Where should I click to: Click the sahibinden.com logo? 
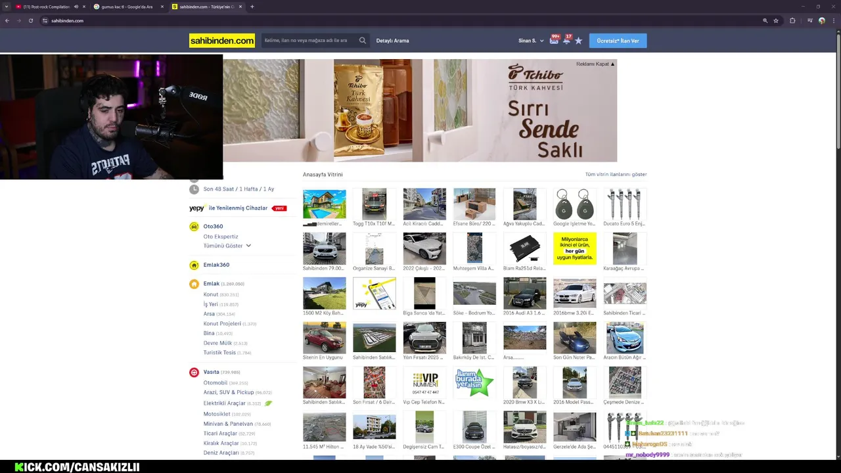(221, 41)
